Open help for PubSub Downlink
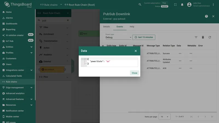 tap(206, 16)
